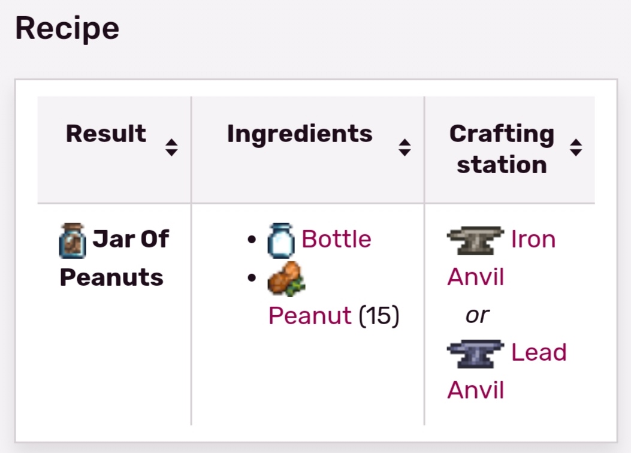Viewport: 631px width, 453px height.
Task: Click the Recipe section heading
Action: tap(67, 28)
